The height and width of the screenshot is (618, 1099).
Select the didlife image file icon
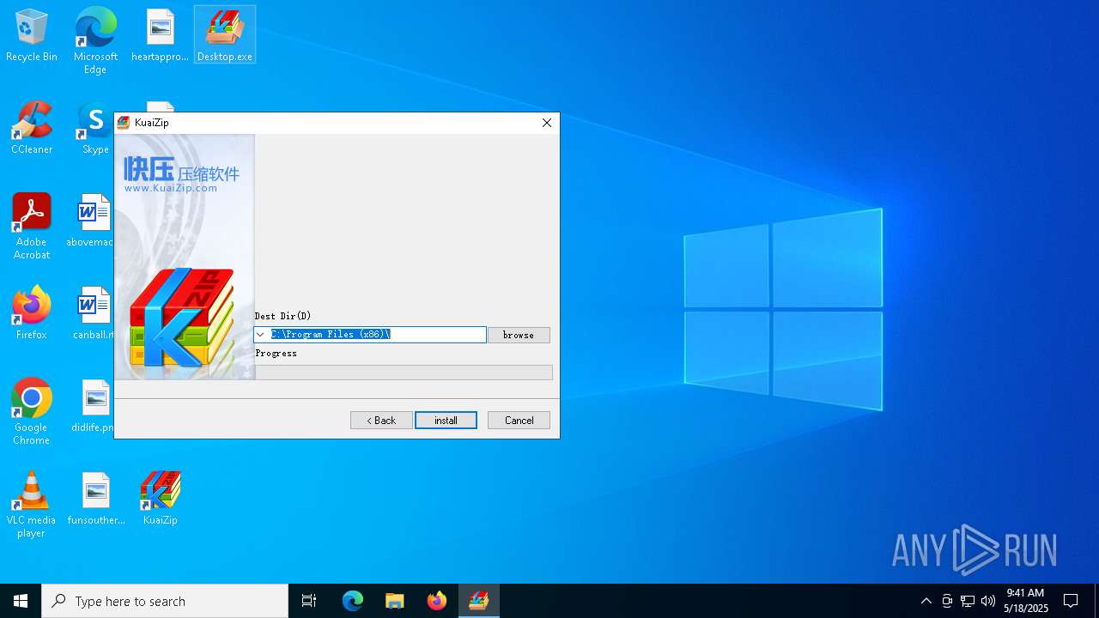94,406
